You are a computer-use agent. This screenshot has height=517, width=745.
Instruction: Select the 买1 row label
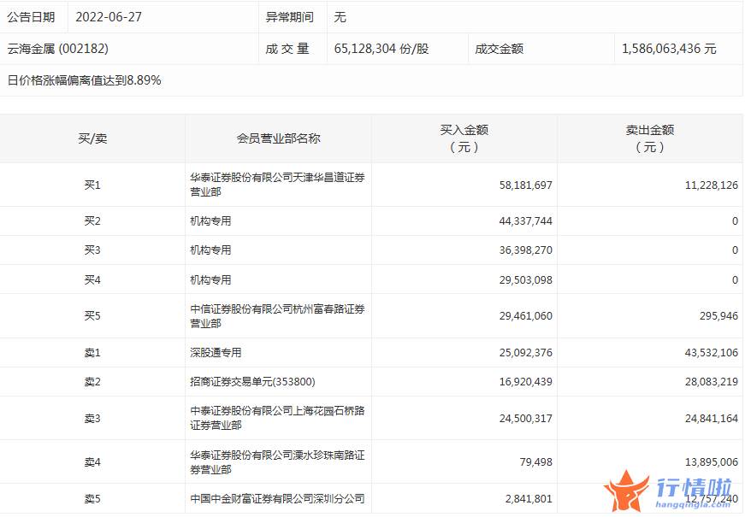(92, 185)
